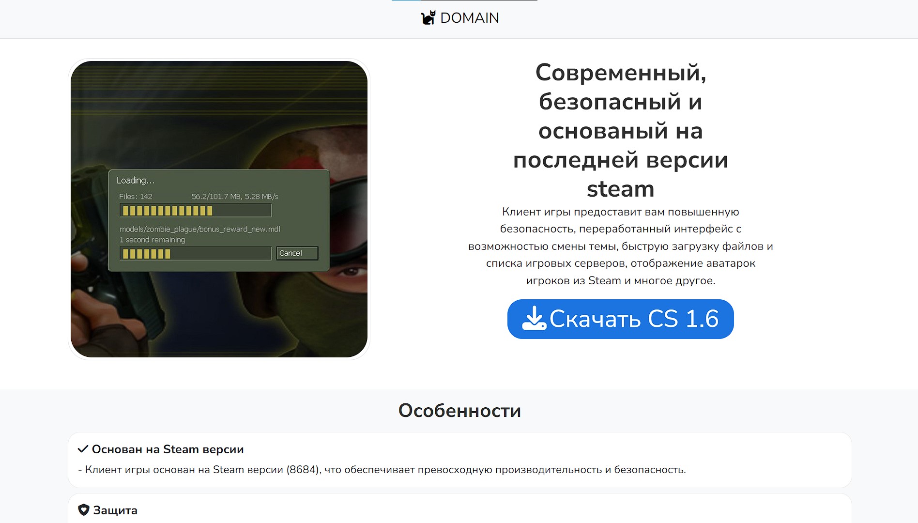Click the cat silhouette left of DOMAIN text
Image resolution: width=918 pixels, height=523 pixels.
429,17
